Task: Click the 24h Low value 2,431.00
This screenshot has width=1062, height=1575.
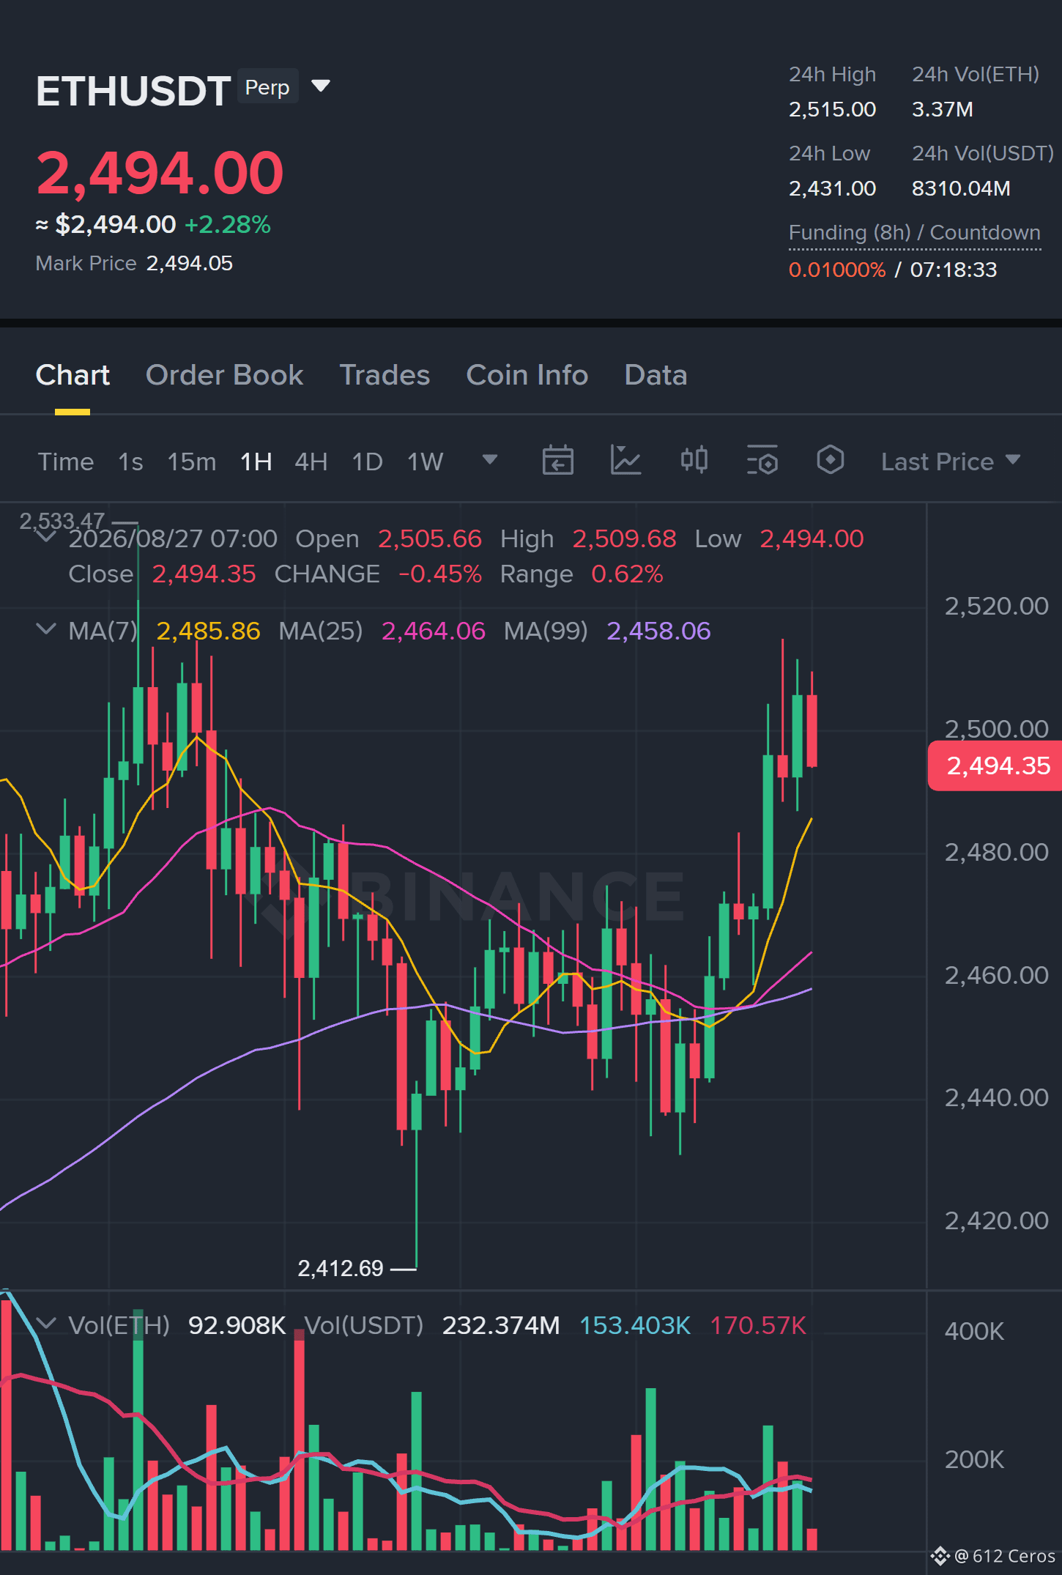Action: 833,189
